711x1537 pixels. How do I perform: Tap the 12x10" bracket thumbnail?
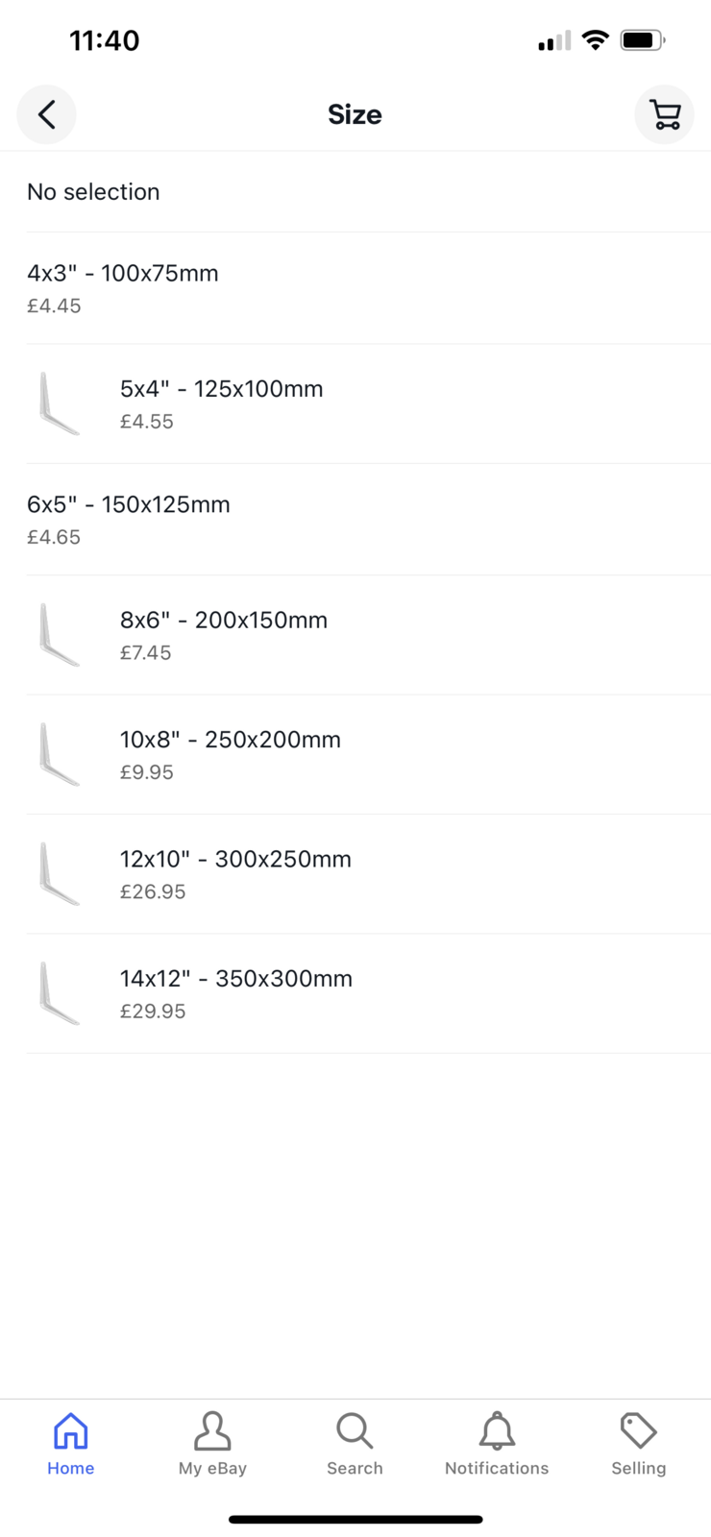[59, 873]
